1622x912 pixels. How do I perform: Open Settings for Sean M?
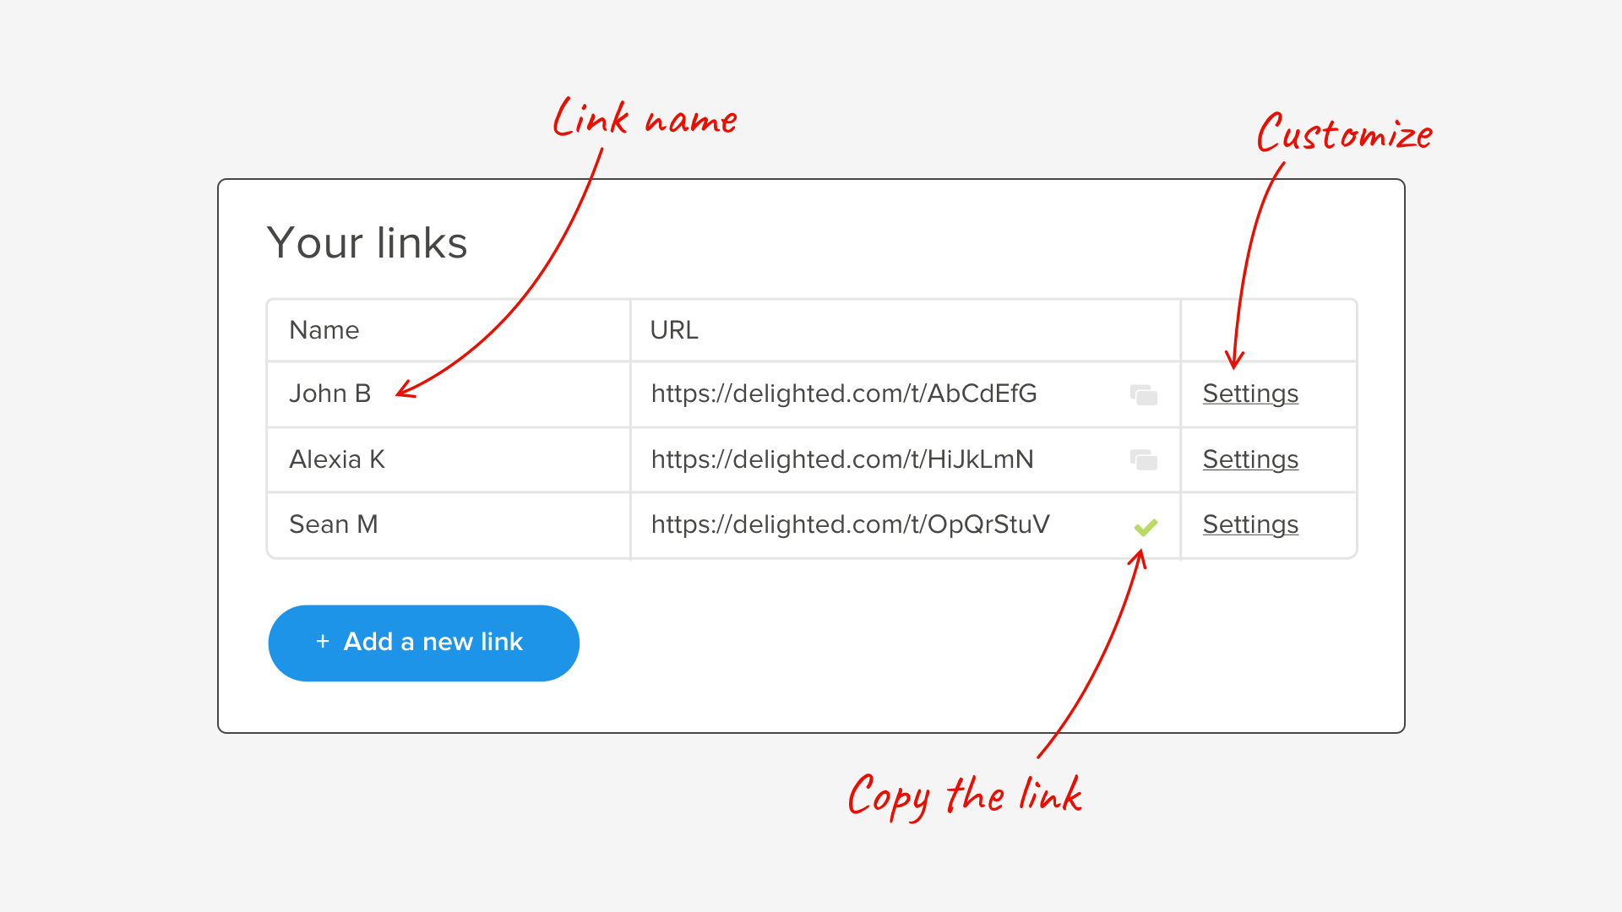click(1250, 524)
